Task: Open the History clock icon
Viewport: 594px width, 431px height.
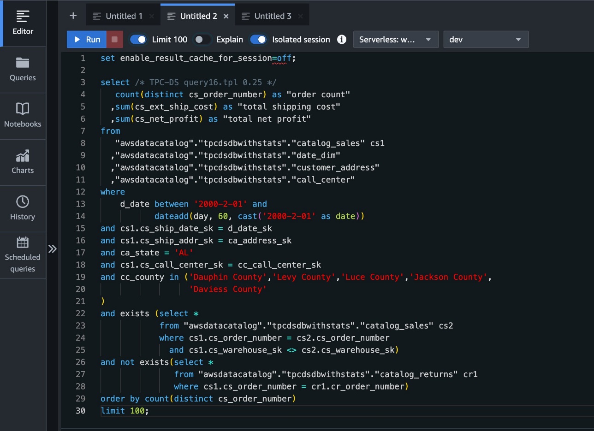Action: click(23, 202)
